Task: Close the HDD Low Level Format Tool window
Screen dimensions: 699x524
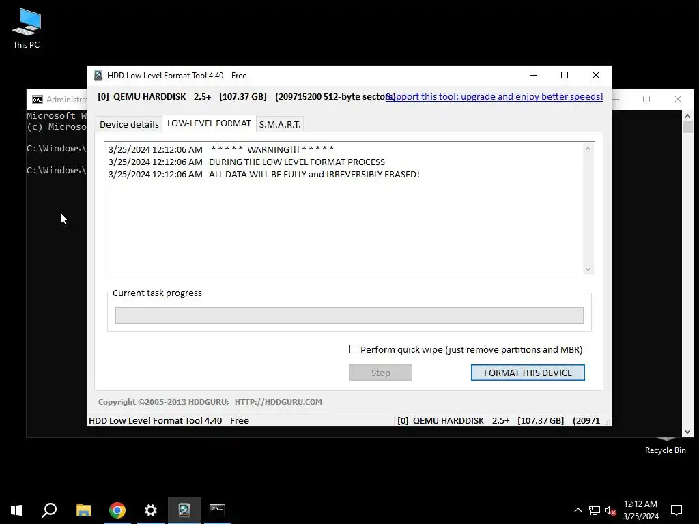Action: click(595, 75)
